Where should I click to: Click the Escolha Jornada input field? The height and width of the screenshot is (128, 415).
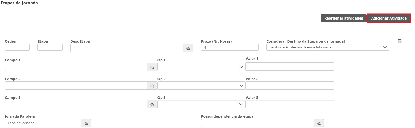pyautogui.click(x=43, y=123)
